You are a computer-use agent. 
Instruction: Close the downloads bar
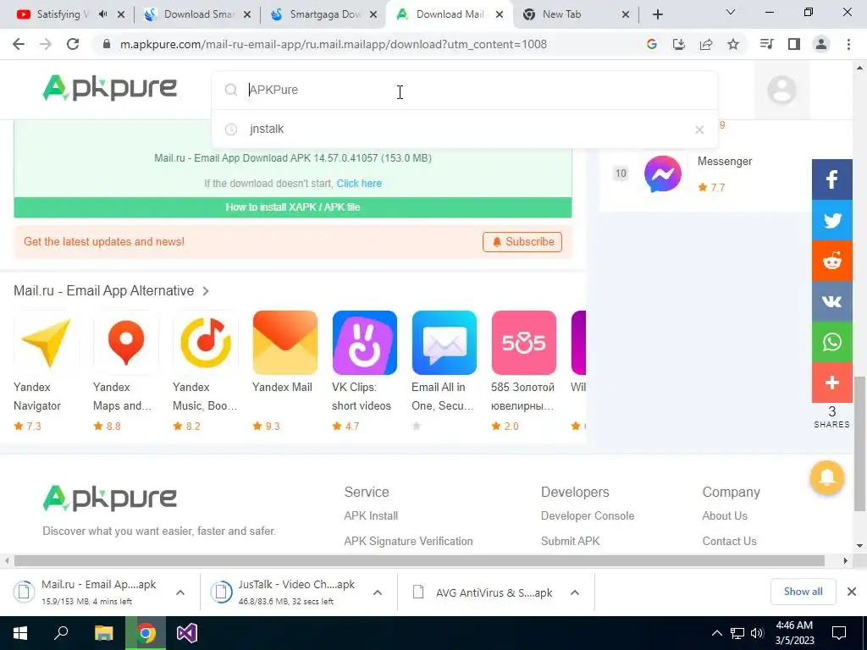(852, 592)
